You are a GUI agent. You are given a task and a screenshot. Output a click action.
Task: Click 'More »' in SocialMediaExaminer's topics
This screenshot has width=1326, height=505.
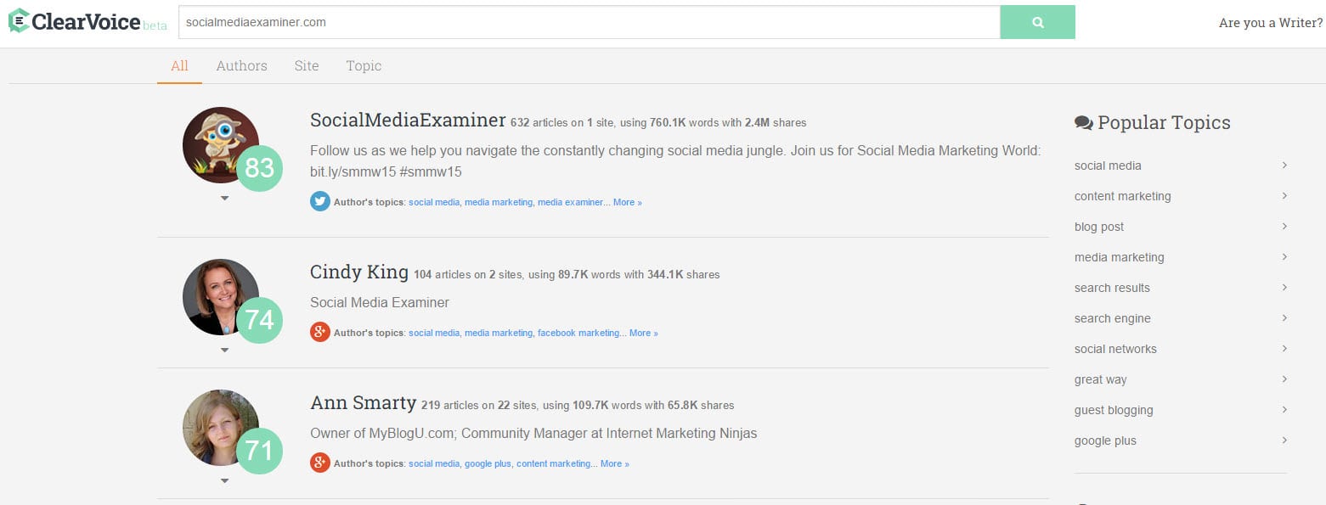(x=627, y=203)
